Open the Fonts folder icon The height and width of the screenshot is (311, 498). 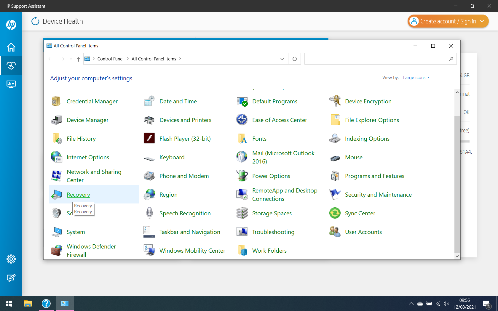(242, 139)
